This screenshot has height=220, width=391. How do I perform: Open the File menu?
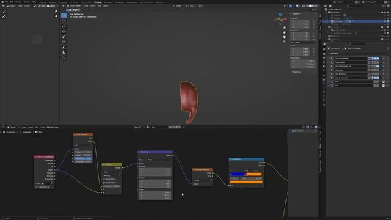point(7,2)
